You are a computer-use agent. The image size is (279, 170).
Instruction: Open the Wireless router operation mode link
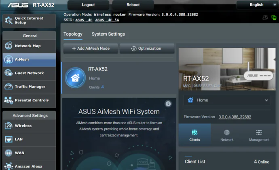(x=110, y=15)
